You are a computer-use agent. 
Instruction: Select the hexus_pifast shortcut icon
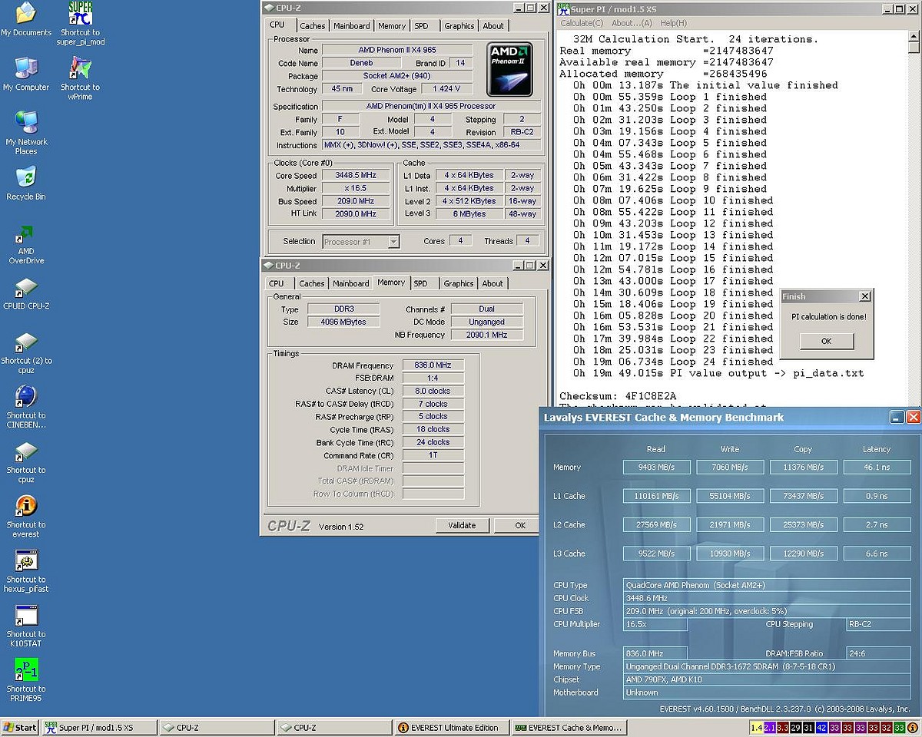tap(26, 571)
